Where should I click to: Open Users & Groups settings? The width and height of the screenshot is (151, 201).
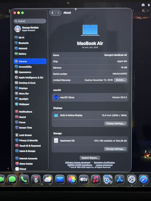pyautogui.click(x=25, y=151)
